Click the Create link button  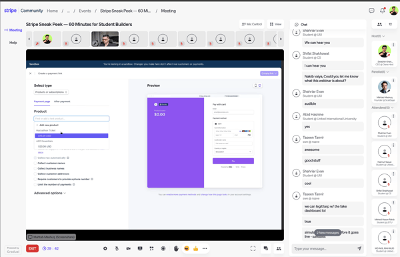[x=269, y=73]
